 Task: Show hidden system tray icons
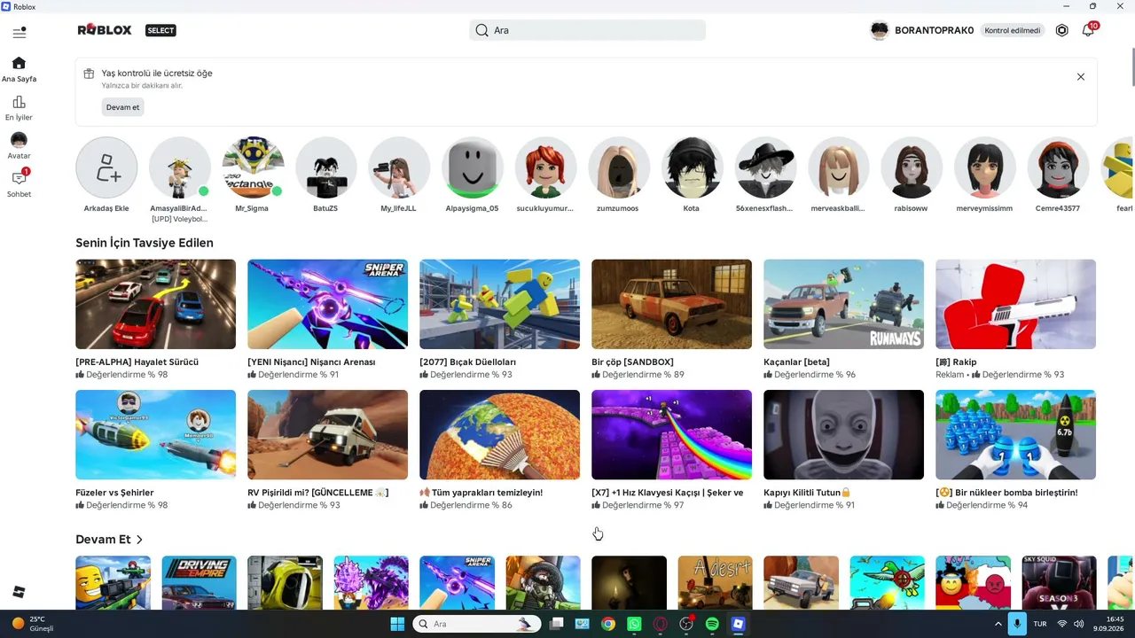(x=998, y=624)
